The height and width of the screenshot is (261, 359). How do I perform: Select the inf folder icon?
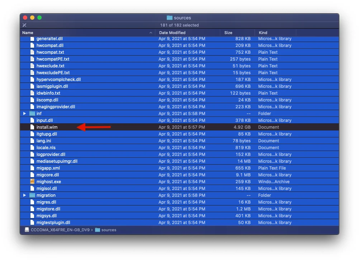32,114
